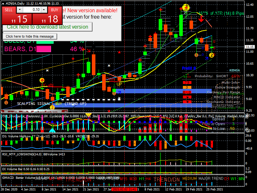Click the sell price 11.15 panel

click(x=17, y=19)
